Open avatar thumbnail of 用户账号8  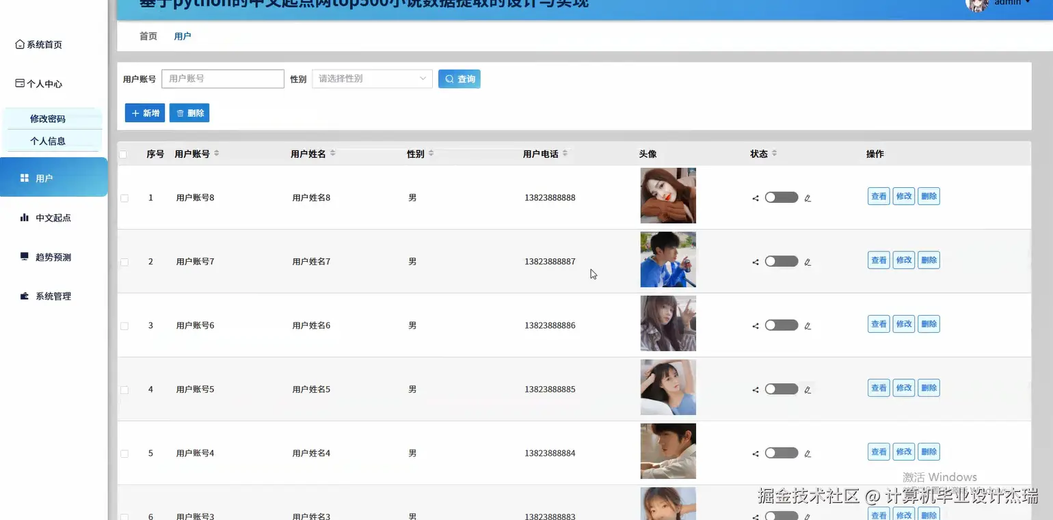(668, 195)
